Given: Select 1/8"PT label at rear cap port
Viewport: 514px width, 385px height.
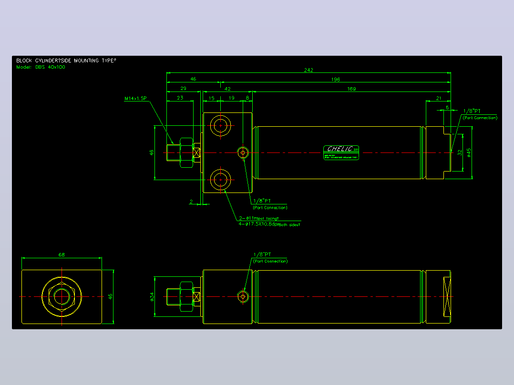Looking at the screenshot, I should 472,111.
